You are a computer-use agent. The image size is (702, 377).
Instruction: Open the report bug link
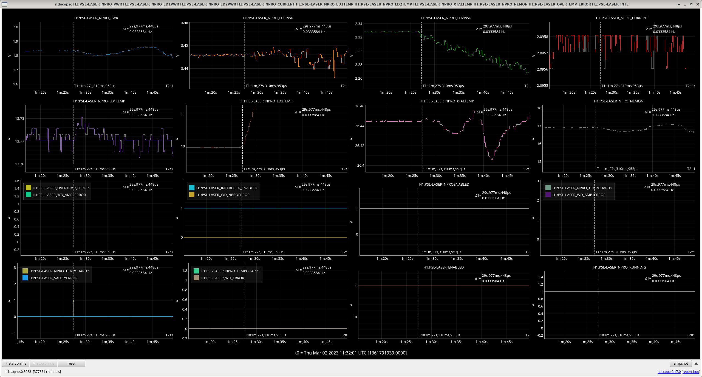pyautogui.click(x=691, y=372)
